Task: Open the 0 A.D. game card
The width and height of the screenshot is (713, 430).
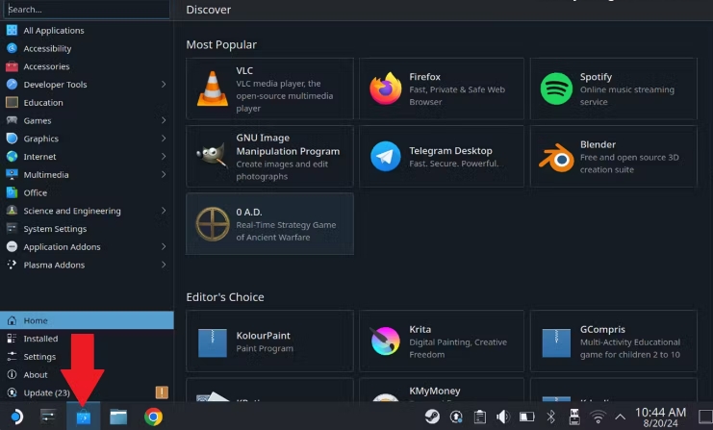Action: point(269,223)
